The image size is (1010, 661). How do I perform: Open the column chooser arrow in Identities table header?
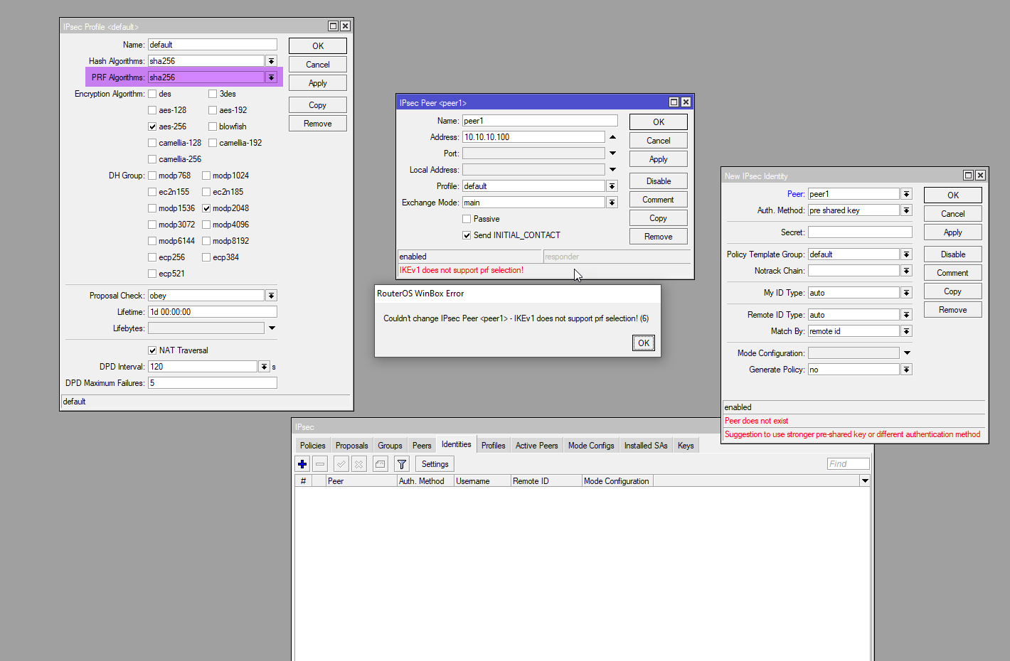(865, 481)
